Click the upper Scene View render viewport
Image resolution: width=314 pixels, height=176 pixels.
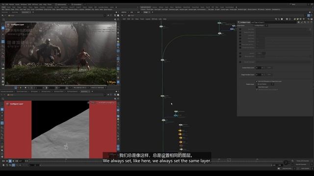tap(61, 53)
